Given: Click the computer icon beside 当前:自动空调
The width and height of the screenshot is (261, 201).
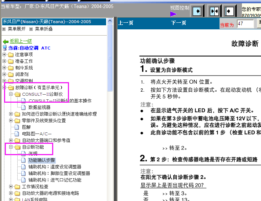Looking at the screenshot, I should (x=5, y=48).
